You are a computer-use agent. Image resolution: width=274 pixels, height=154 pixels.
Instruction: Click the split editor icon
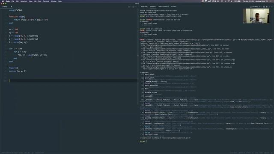pyautogui.click(x=133, y=7)
